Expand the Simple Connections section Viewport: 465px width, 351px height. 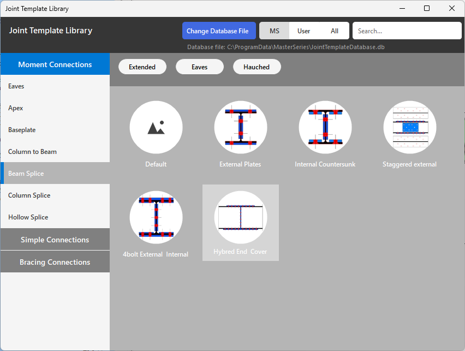pos(55,240)
